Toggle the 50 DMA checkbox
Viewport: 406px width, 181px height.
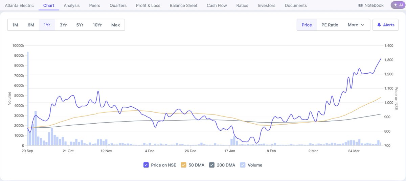[184, 165]
